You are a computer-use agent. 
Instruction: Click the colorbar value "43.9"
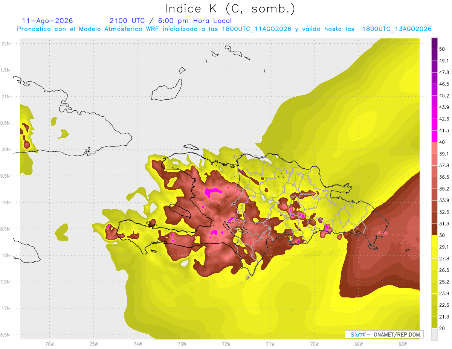(444, 107)
